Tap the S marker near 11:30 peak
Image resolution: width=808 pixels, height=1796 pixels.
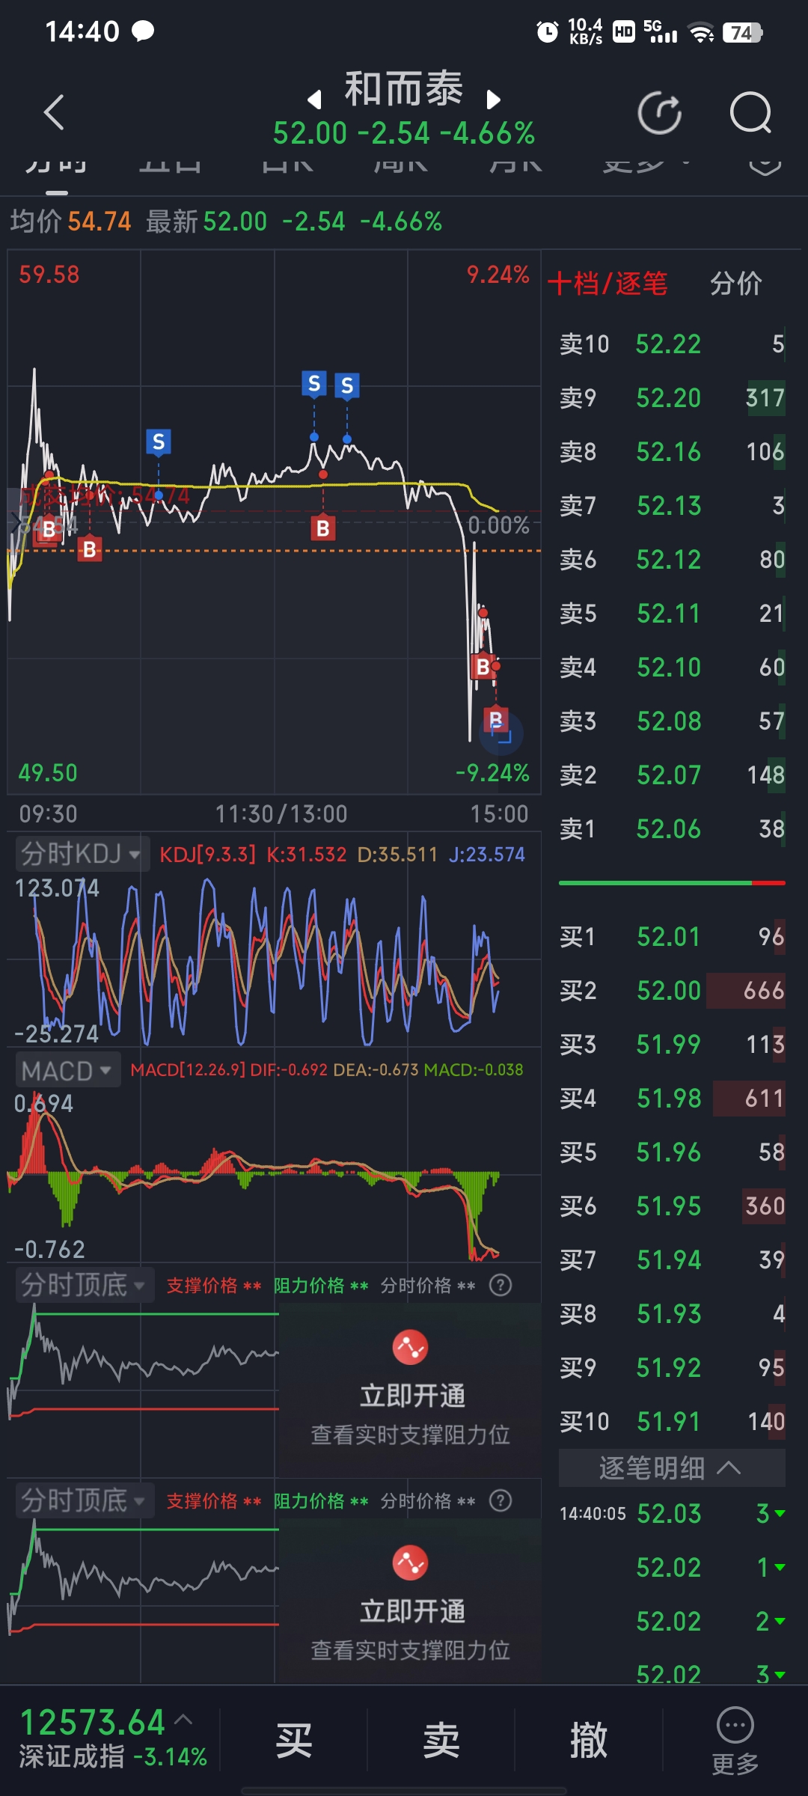click(x=314, y=384)
